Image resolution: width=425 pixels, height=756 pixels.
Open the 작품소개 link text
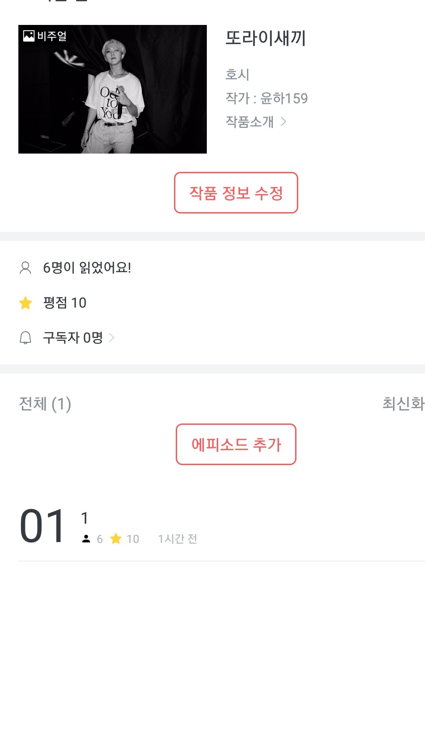click(249, 122)
